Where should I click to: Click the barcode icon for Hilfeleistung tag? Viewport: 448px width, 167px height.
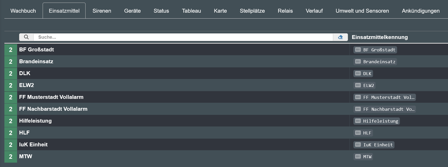click(x=358, y=121)
